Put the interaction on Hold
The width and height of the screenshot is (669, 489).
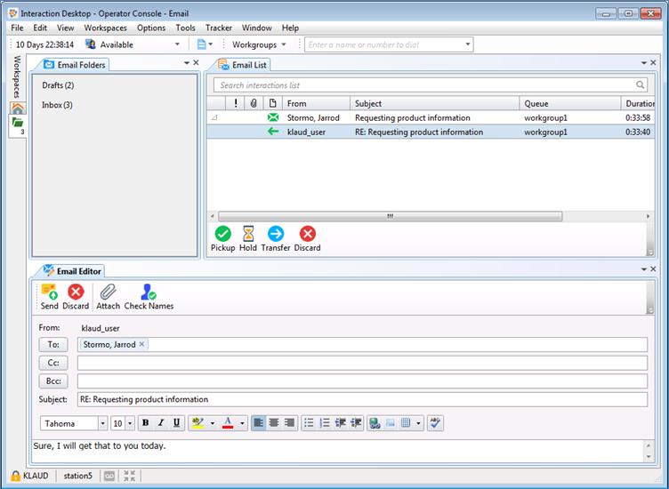(x=247, y=234)
